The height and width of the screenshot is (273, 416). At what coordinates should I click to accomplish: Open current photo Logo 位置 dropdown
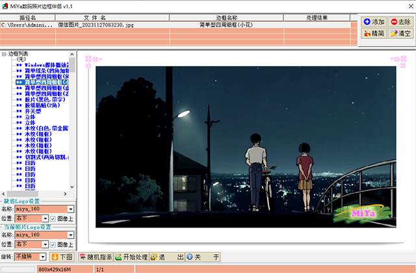coord(45,244)
